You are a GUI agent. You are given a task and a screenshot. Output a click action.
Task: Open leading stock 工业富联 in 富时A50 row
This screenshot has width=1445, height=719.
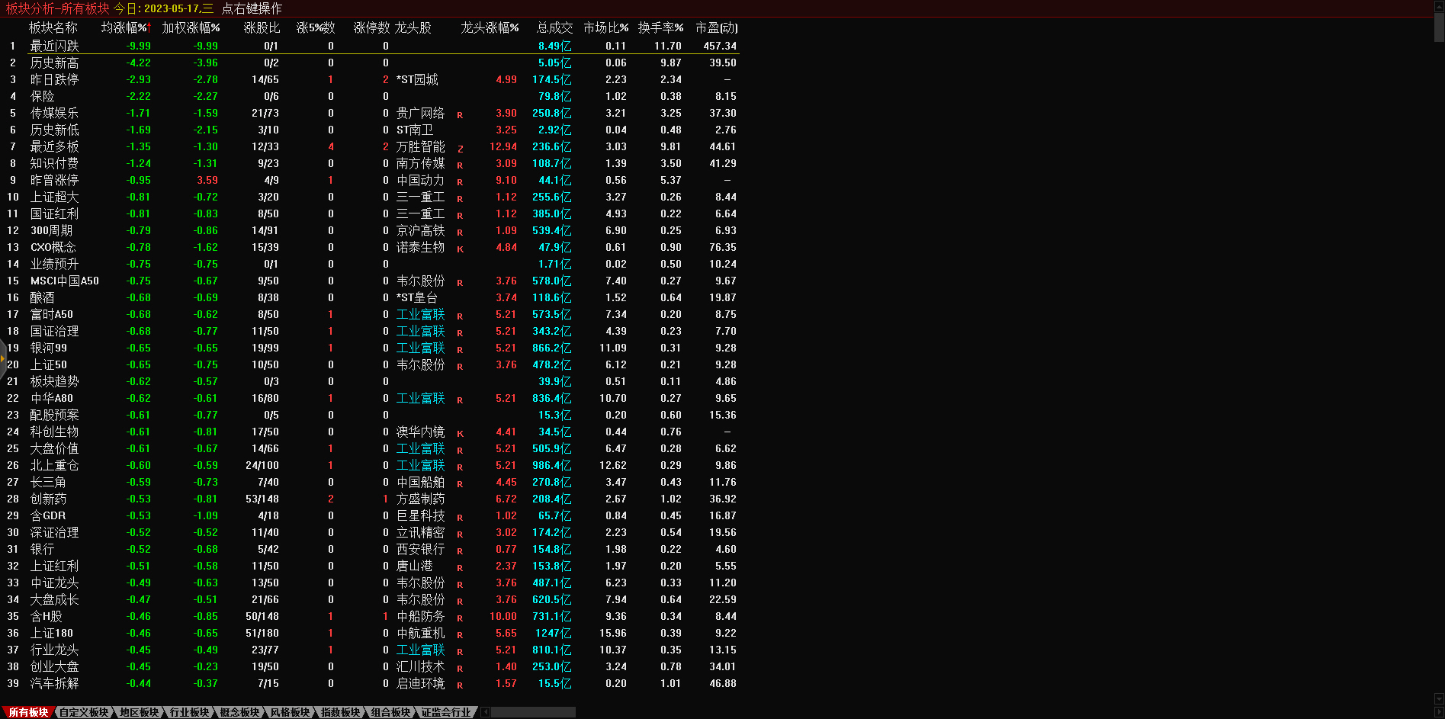point(420,314)
